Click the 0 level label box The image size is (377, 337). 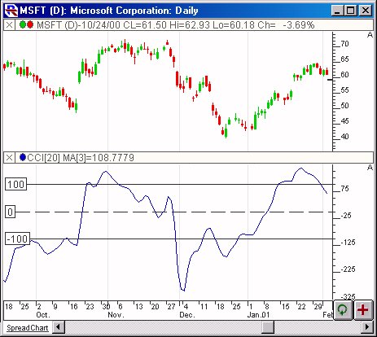(11, 212)
